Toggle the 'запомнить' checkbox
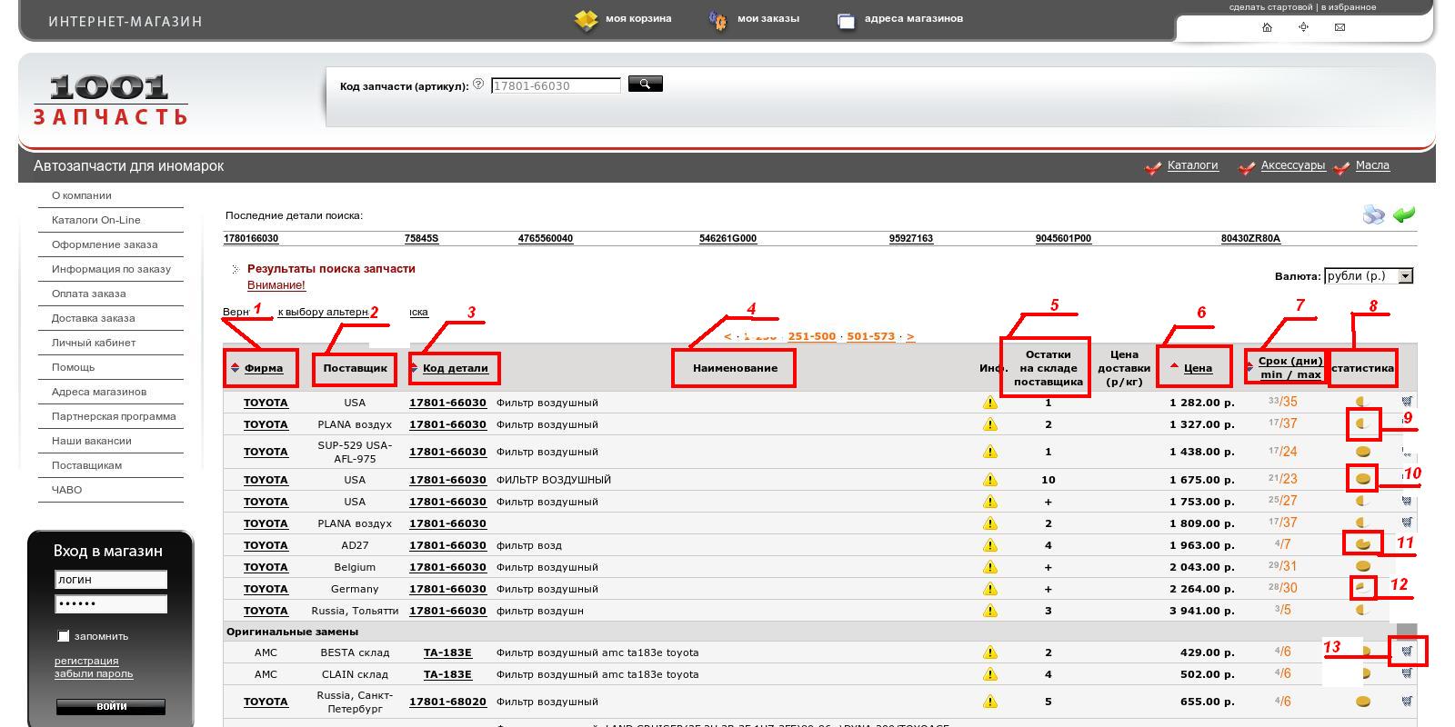Viewport: 1455px width, 727px height. (63, 636)
